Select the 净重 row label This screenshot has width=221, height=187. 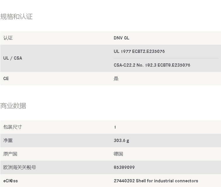click(x=8, y=141)
